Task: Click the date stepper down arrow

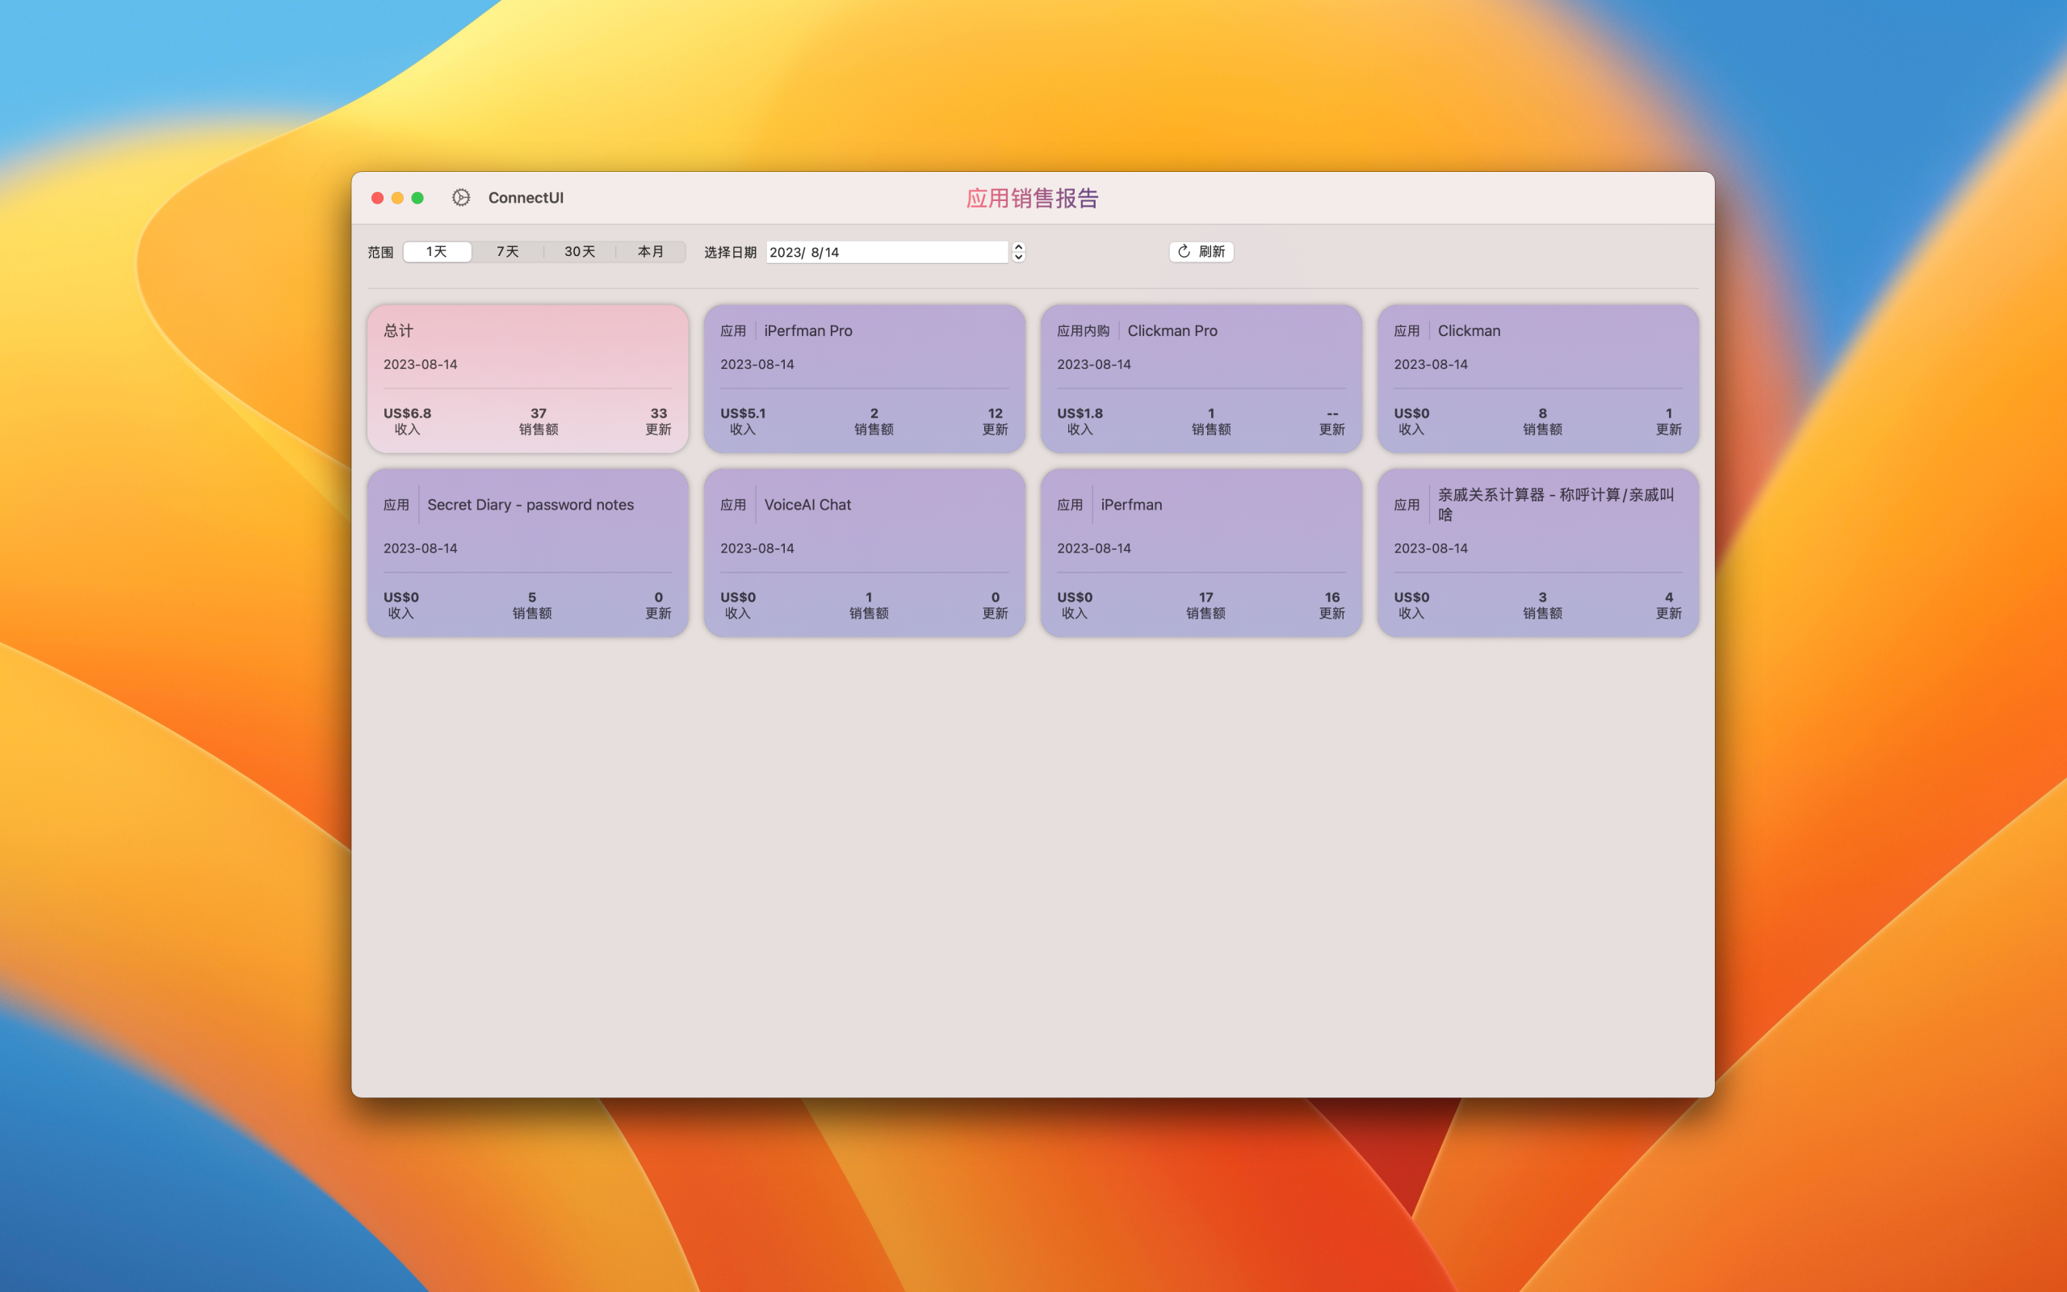Action: coord(1018,256)
